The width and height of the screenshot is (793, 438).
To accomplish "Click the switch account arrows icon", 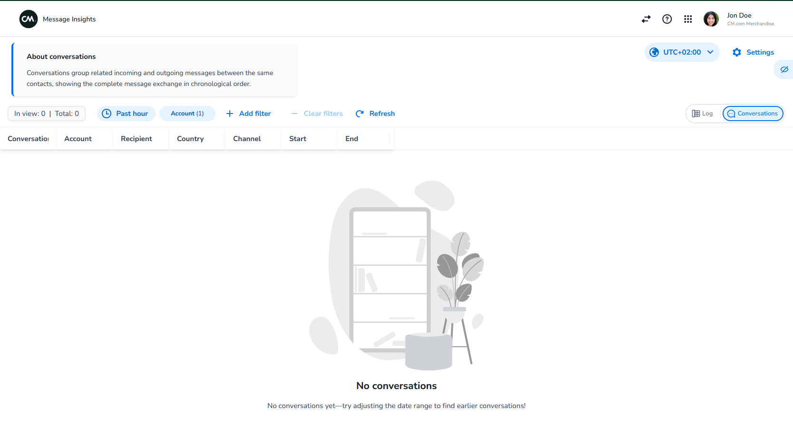I will [646, 19].
